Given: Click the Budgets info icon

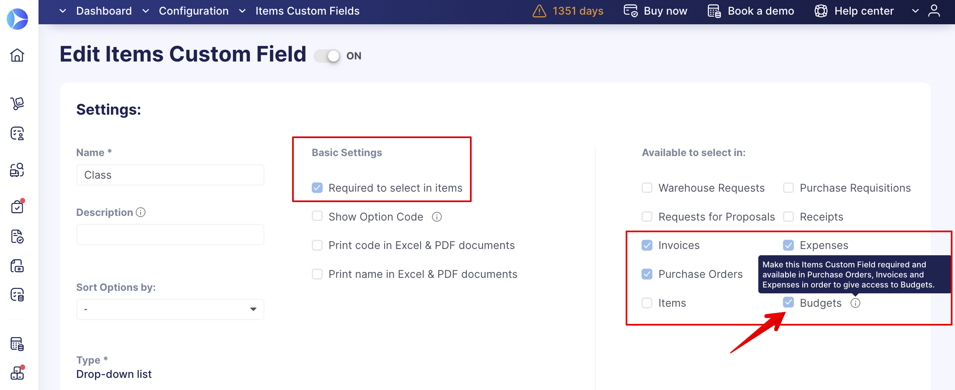Looking at the screenshot, I should [x=855, y=303].
